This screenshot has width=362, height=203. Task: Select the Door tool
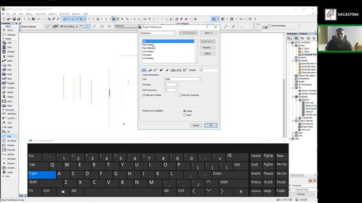click(9, 47)
